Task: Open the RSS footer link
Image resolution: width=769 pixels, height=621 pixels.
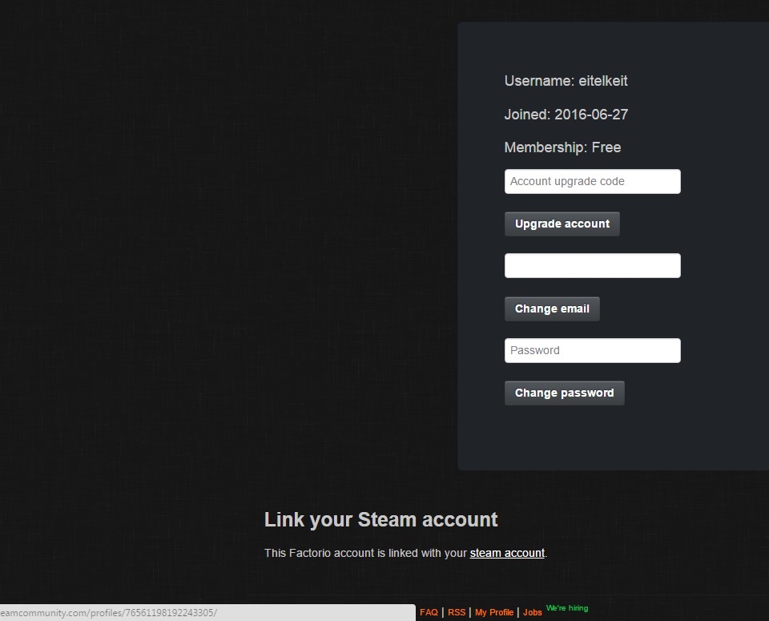Action: click(457, 612)
